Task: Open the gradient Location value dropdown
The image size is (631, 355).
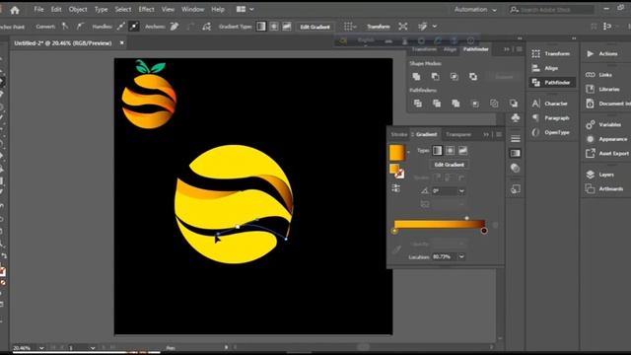Action: 461,256
